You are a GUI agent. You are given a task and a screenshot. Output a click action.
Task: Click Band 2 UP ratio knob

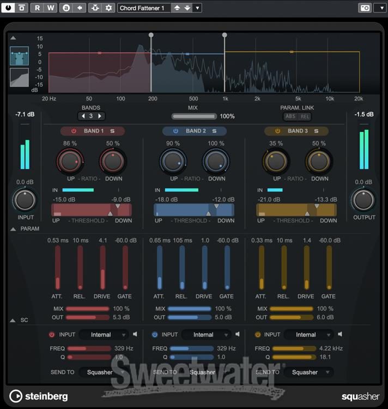173,161
